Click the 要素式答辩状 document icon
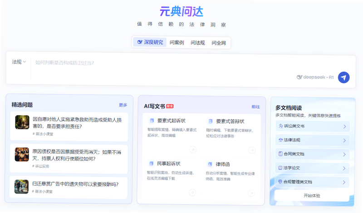 210,121
